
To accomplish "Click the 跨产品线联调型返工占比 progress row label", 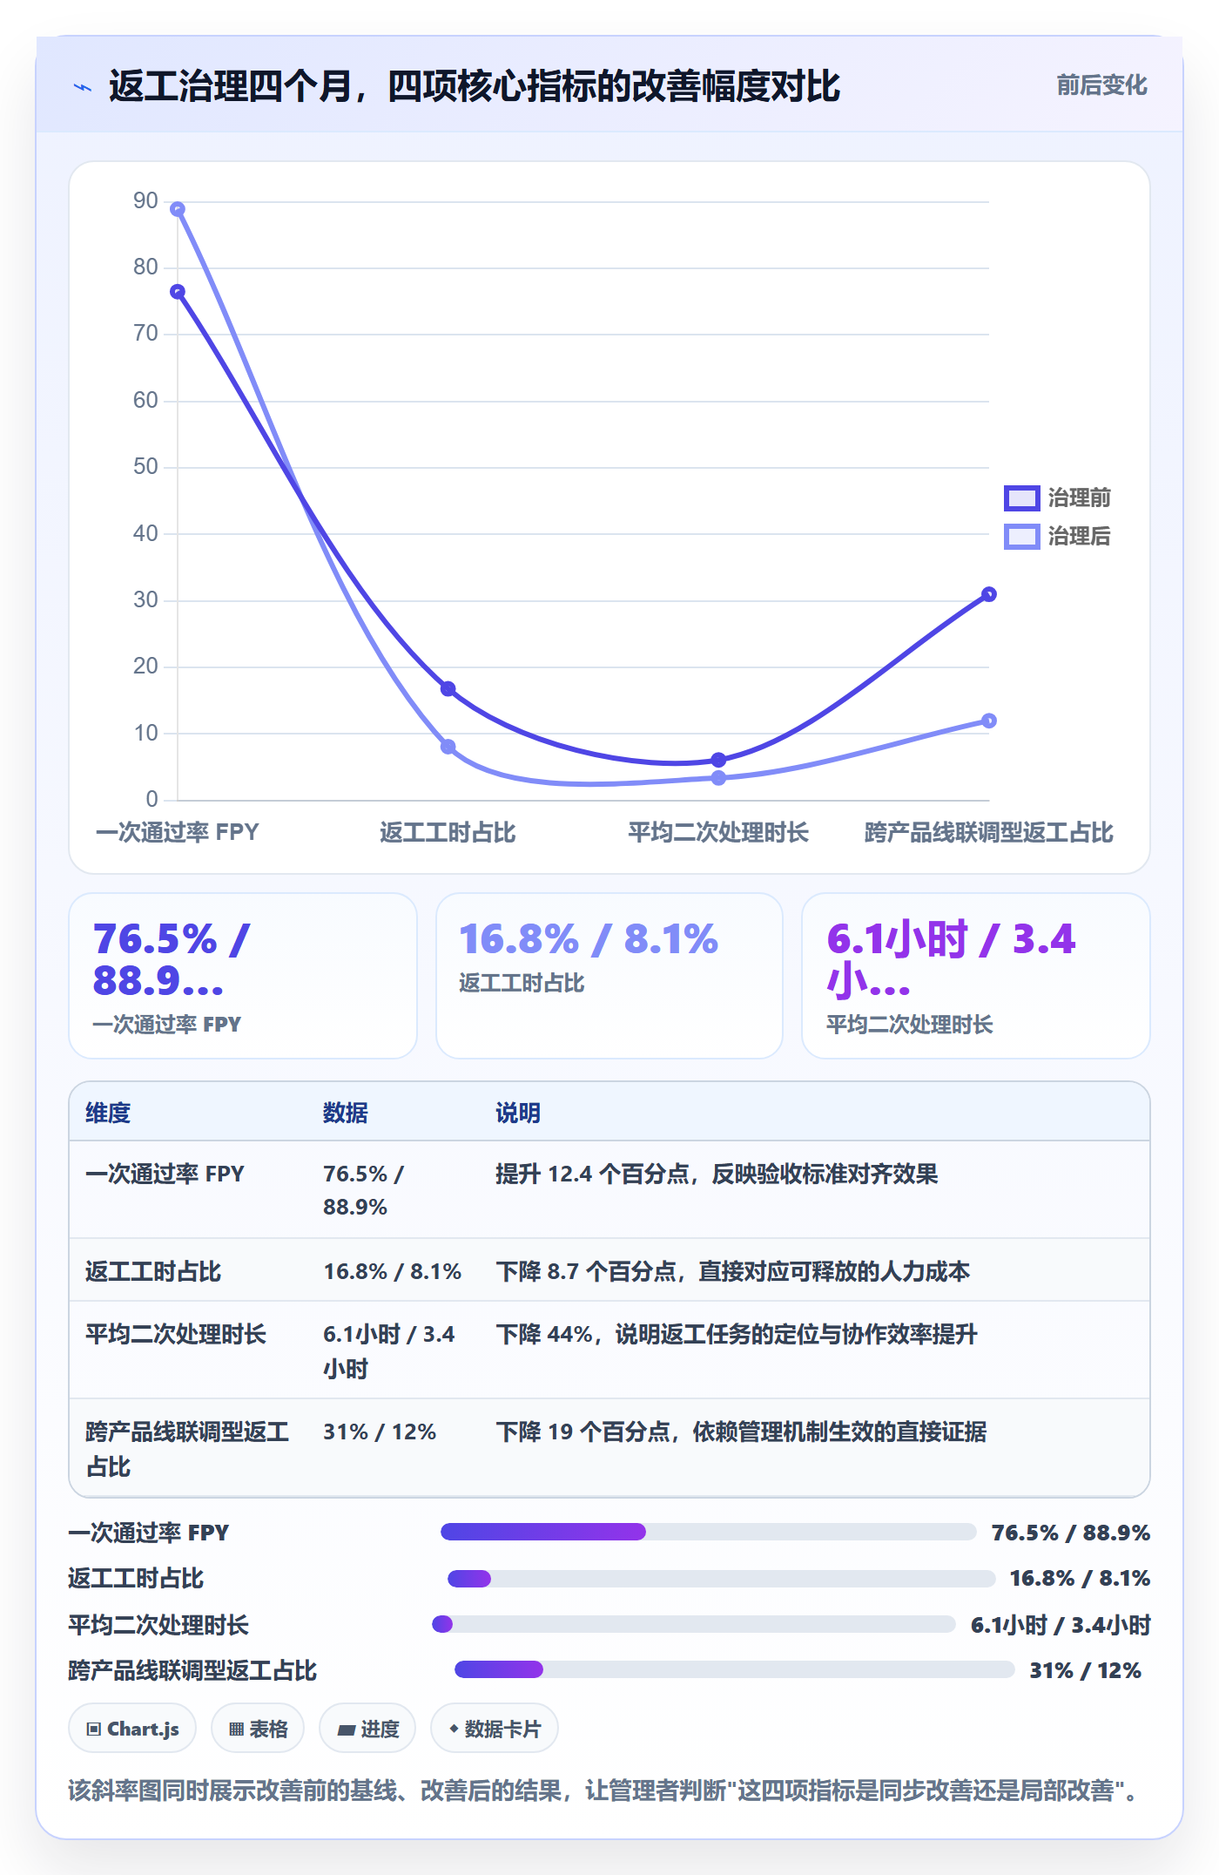I will (x=192, y=1670).
